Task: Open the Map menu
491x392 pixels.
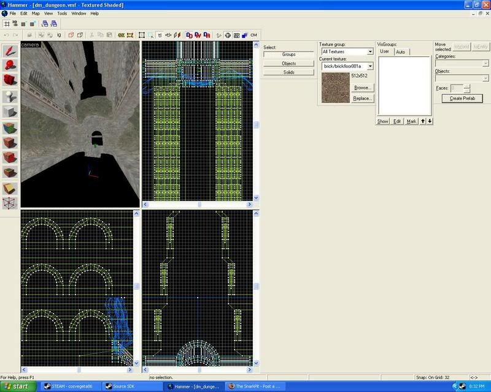Action: (x=36, y=13)
